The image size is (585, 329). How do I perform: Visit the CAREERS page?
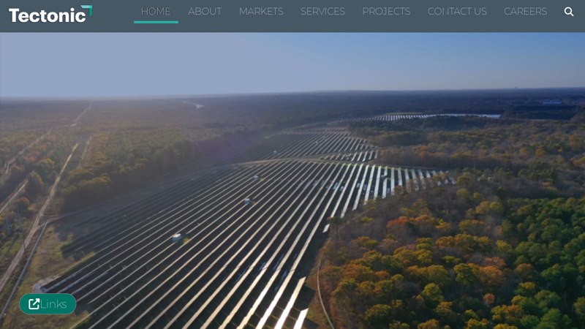525,12
